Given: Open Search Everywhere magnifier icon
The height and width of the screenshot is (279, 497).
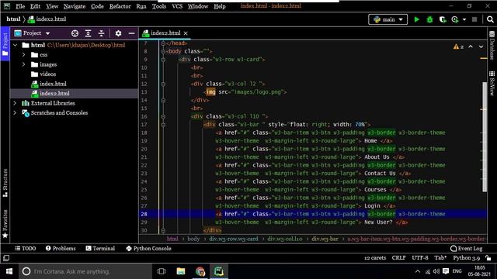Looking at the screenshot, I should point(490,19).
